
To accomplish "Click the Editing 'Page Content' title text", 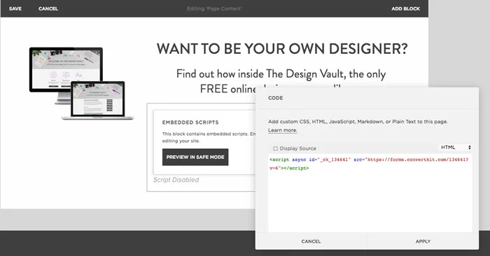I will coord(214,8).
